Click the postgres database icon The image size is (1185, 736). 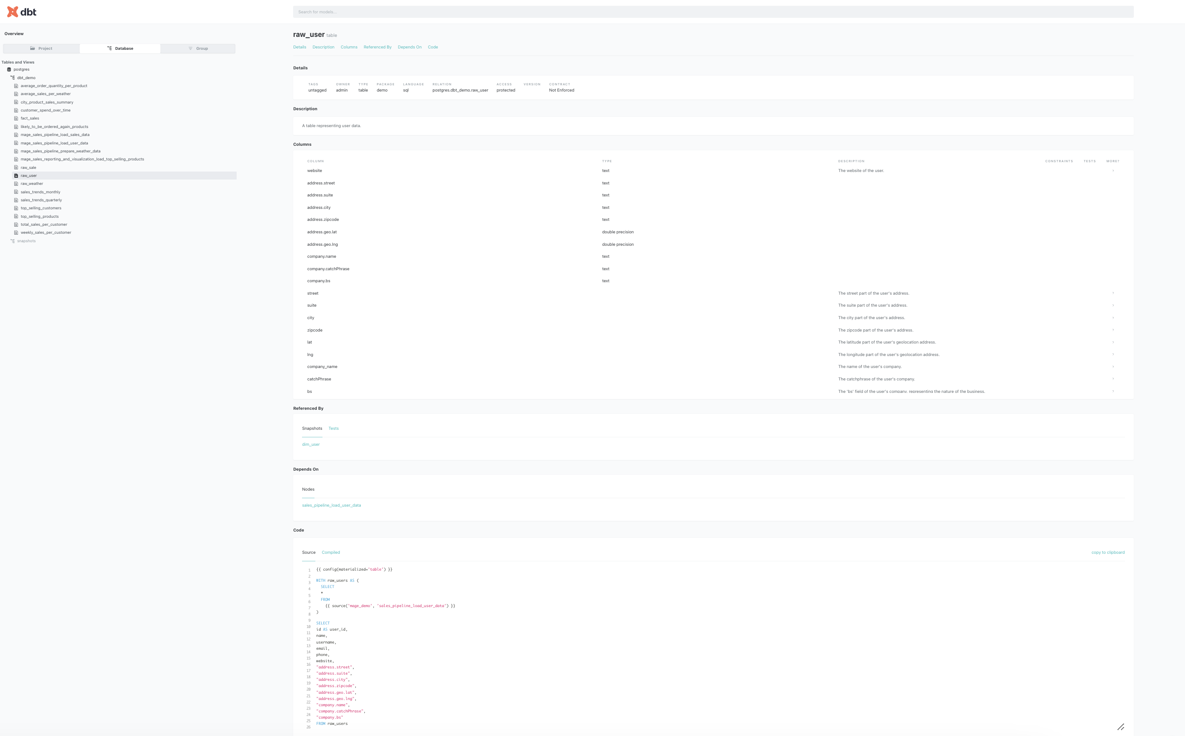(9, 70)
